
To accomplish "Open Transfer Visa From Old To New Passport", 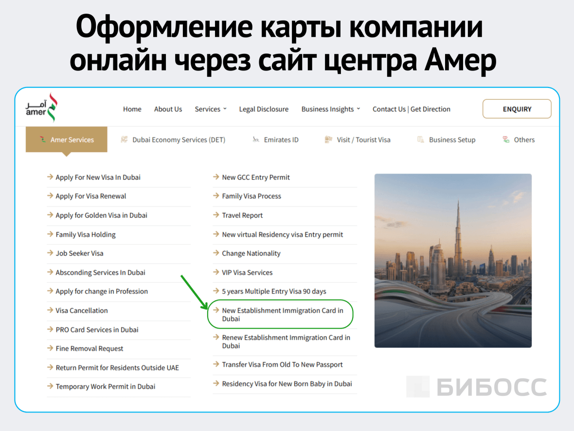I will (x=282, y=364).
